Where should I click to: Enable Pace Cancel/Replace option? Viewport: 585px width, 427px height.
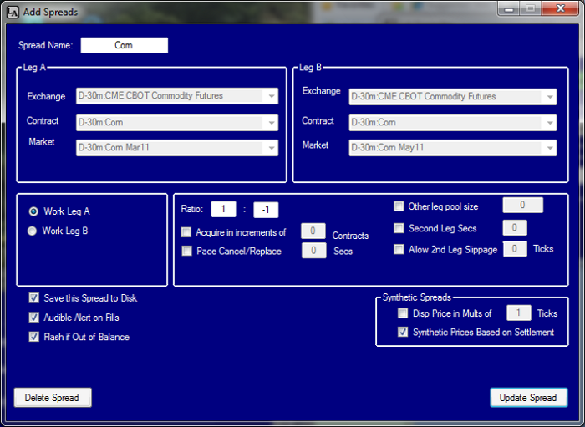click(x=186, y=251)
